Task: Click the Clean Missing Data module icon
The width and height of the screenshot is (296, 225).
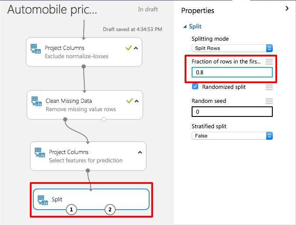Action: tap(36, 102)
